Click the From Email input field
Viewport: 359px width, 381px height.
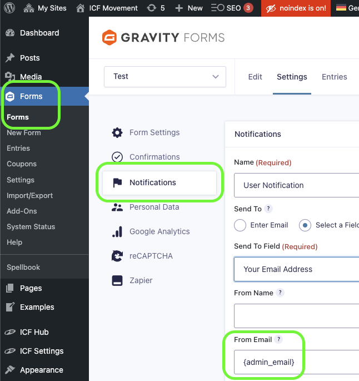(296, 362)
